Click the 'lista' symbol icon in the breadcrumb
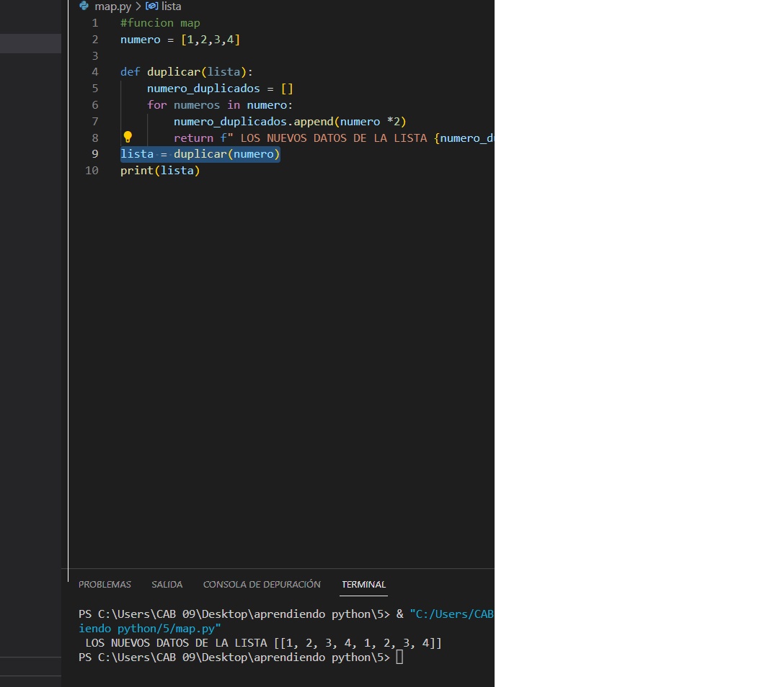Viewport: 757px width, 687px height. [x=150, y=6]
